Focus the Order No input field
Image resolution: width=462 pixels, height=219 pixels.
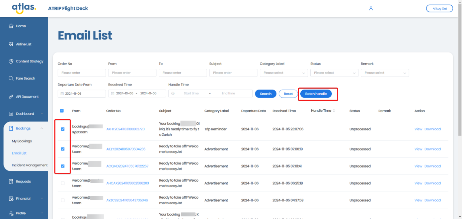(x=82, y=73)
